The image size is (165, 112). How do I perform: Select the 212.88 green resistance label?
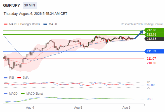154,30
